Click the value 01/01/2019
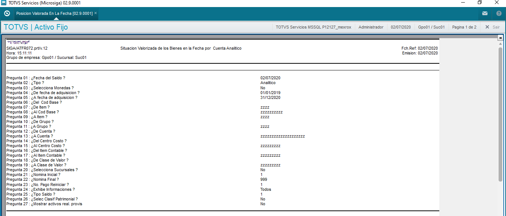The height and width of the screenshot is (216, 506). [x=270, y=93]
